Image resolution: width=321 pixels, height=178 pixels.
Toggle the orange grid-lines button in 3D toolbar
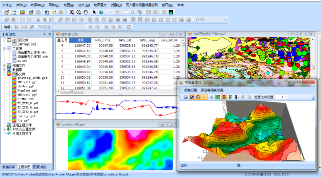(x=205, y=97)
